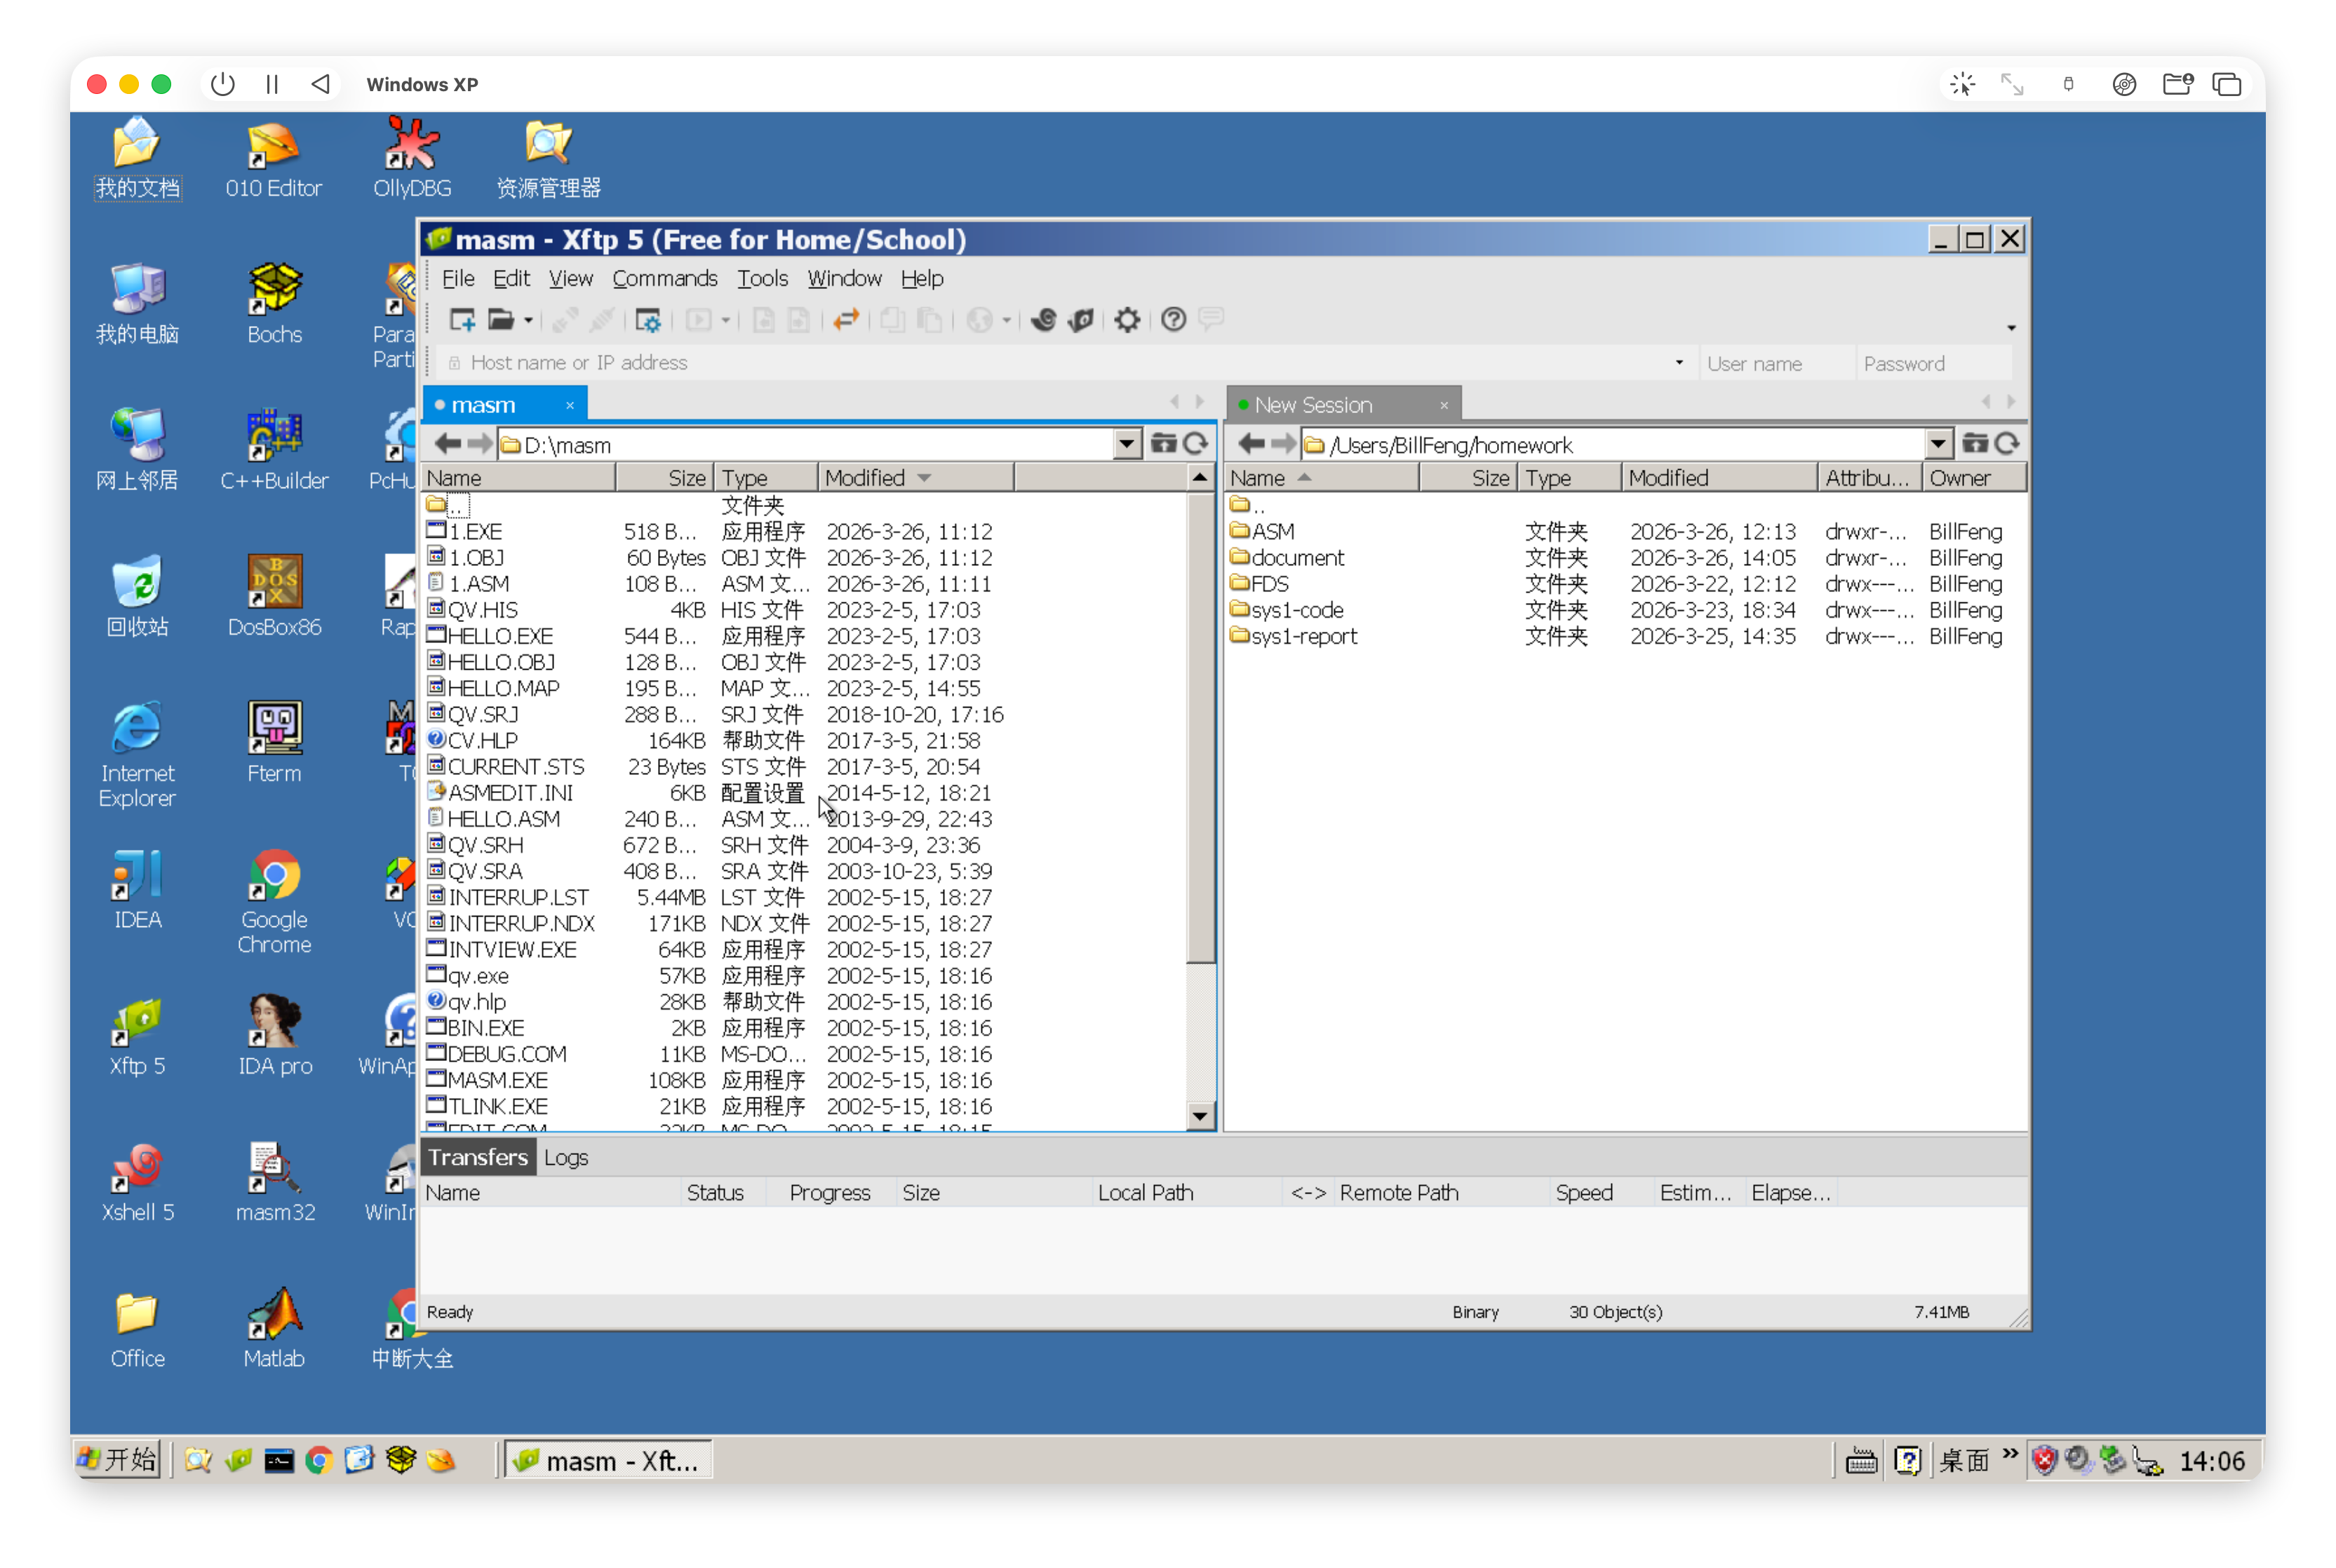This screenshot has height=1568, width=2336.
Task: Click the Chrome icon in the quick launch bar
Action: 319,1461
